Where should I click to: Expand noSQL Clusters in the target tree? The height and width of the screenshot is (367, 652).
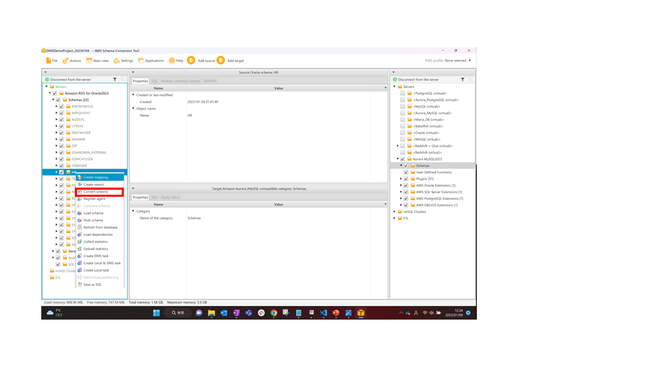(x=394, y=212)
